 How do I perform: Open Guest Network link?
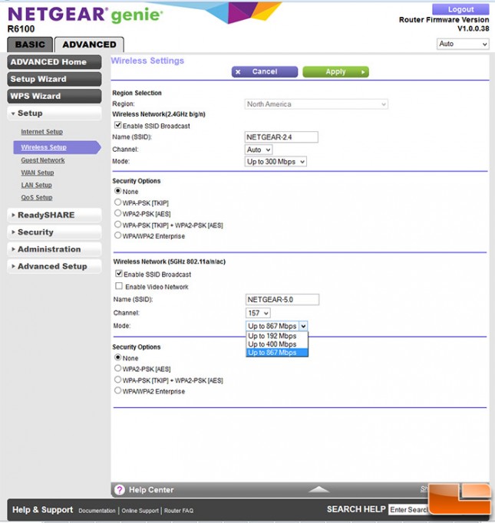coord(43,160)
